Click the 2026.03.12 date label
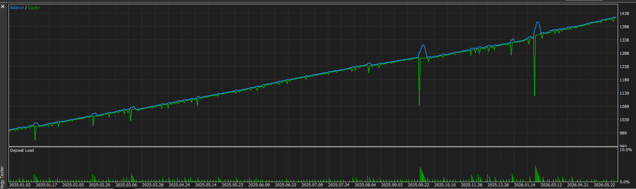This screenshot has height=189, width=636. (551, 185)
